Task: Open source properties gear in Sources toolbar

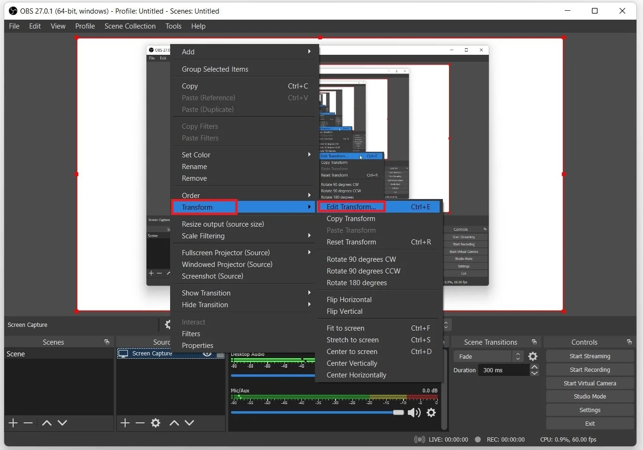Action: point(156,423)
